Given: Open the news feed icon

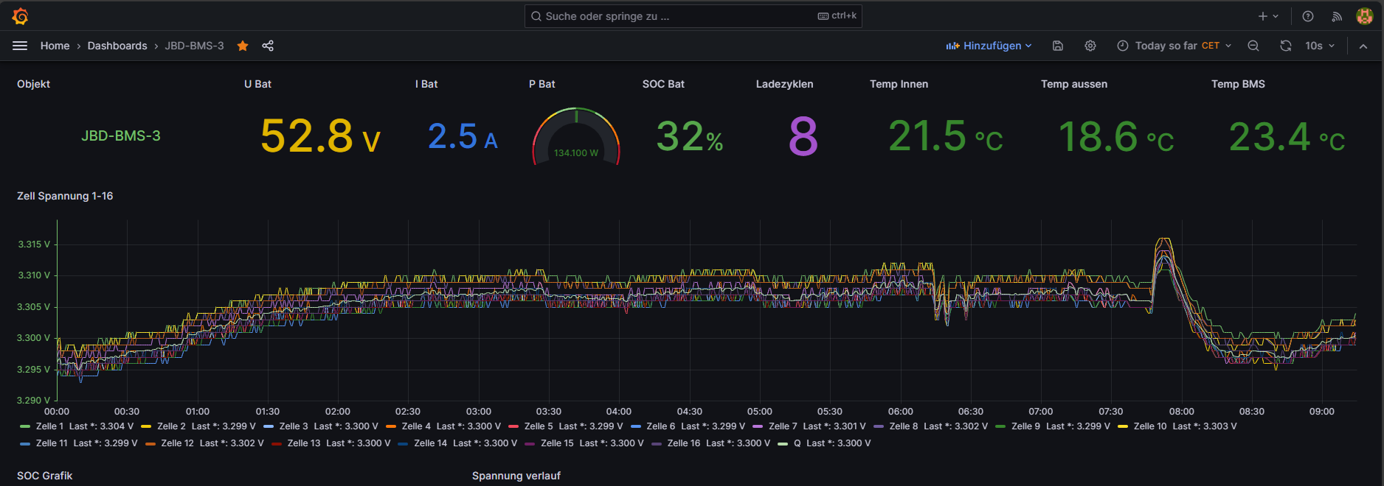Looking at the screenshot, I should coord(1336,16).
